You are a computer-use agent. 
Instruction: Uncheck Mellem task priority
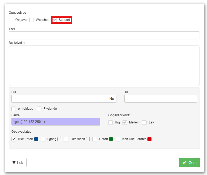[125, 123]
